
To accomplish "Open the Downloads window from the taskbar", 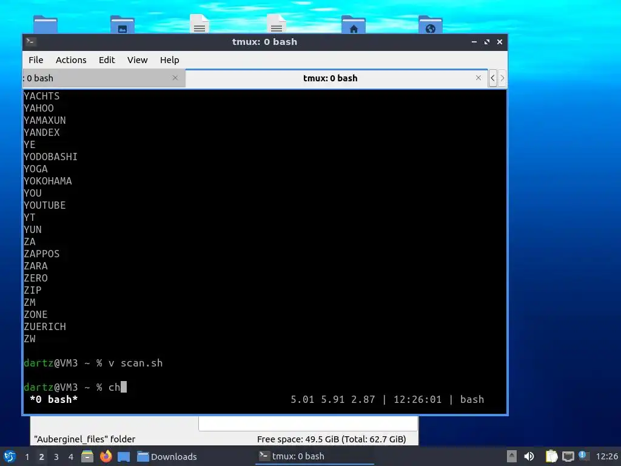I will (x=167, y=456).
